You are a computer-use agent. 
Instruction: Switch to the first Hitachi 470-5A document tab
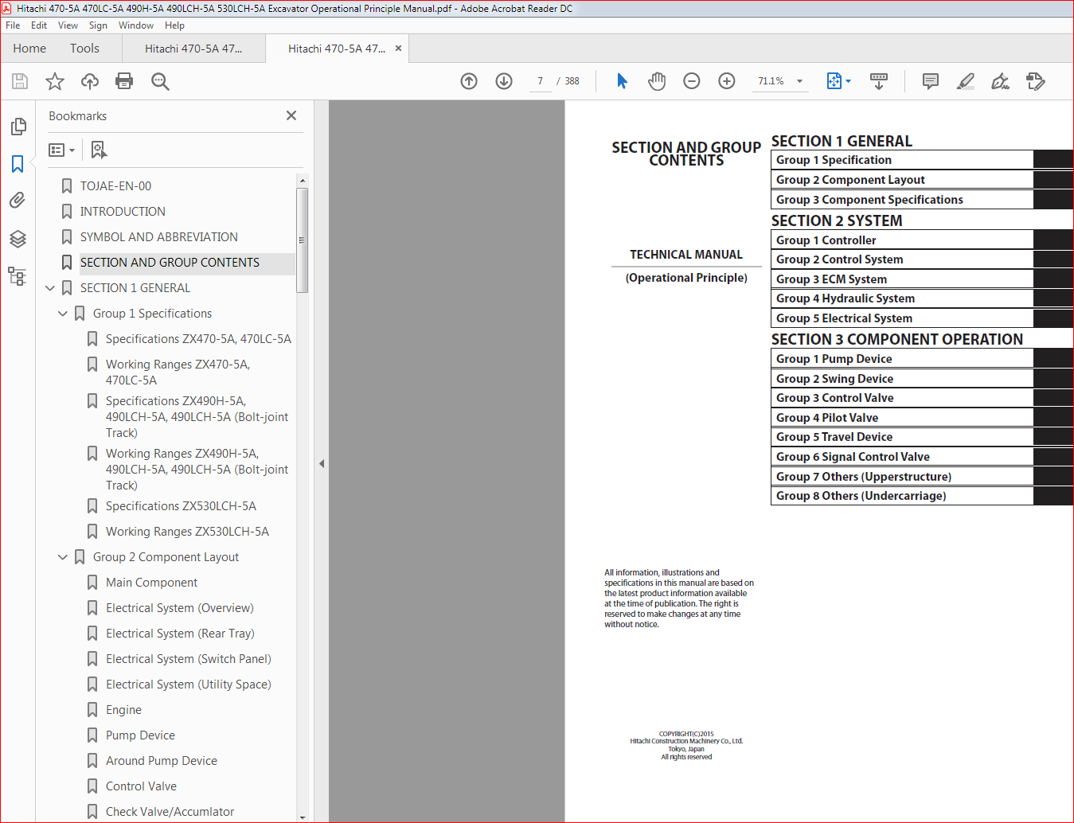coord(193,49)
